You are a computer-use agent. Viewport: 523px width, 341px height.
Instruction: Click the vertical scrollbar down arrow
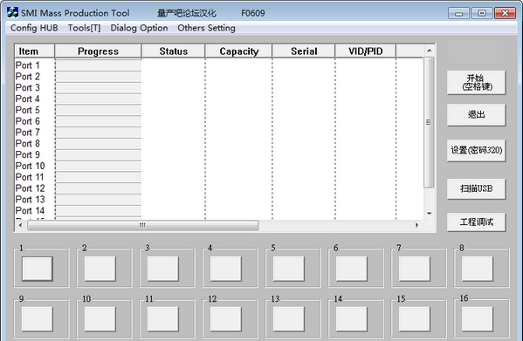coord(430,214)
